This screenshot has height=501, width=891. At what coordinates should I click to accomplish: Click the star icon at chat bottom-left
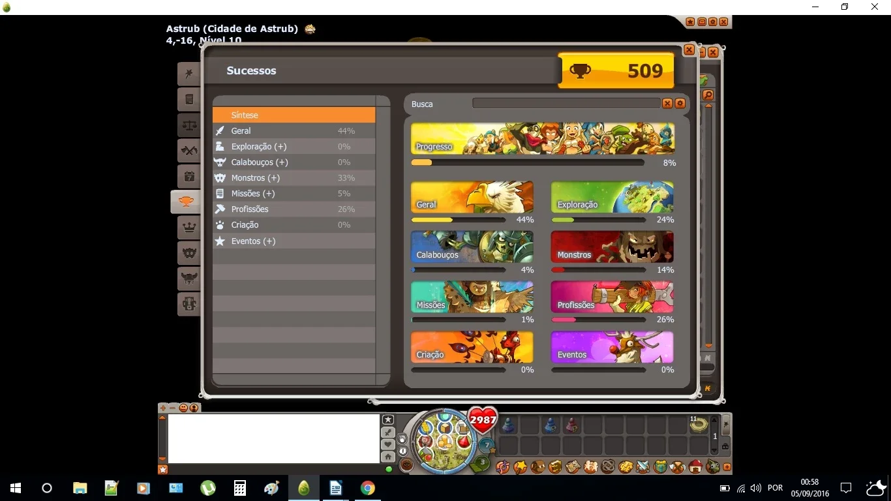point(163,469)
